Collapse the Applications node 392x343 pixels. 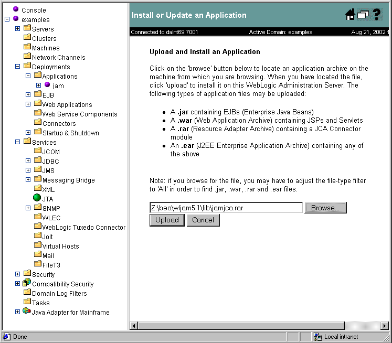click(x=28, y=76)
